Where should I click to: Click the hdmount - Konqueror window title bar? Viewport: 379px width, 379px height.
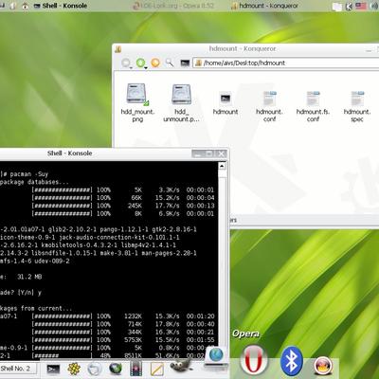pos(243,48)
